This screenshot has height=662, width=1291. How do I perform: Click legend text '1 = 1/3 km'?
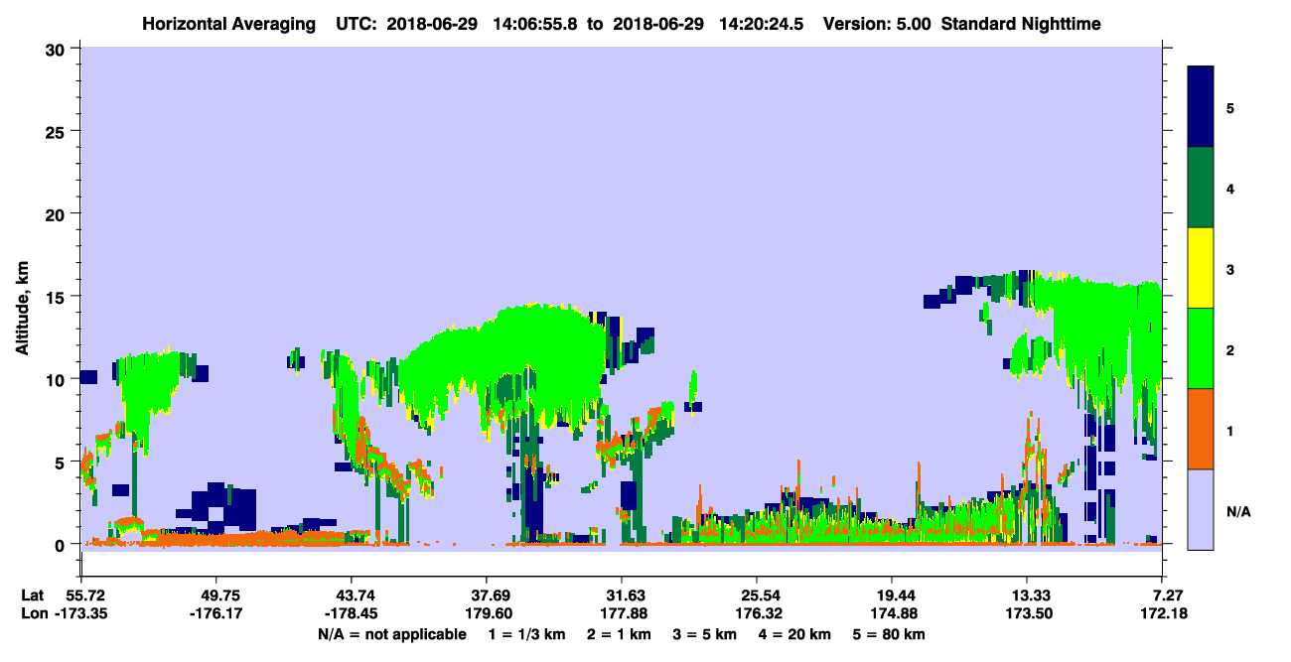point(525,634)
